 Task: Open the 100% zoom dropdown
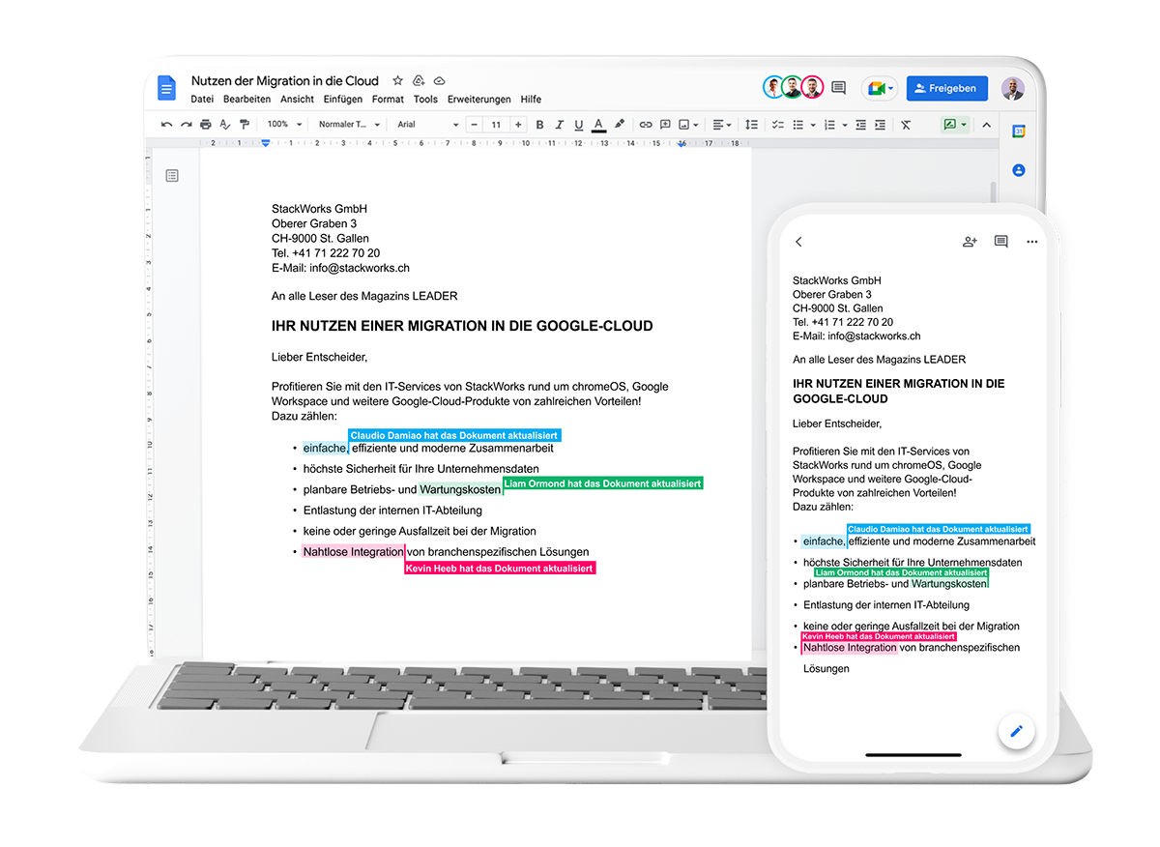[x=285, y=125]
